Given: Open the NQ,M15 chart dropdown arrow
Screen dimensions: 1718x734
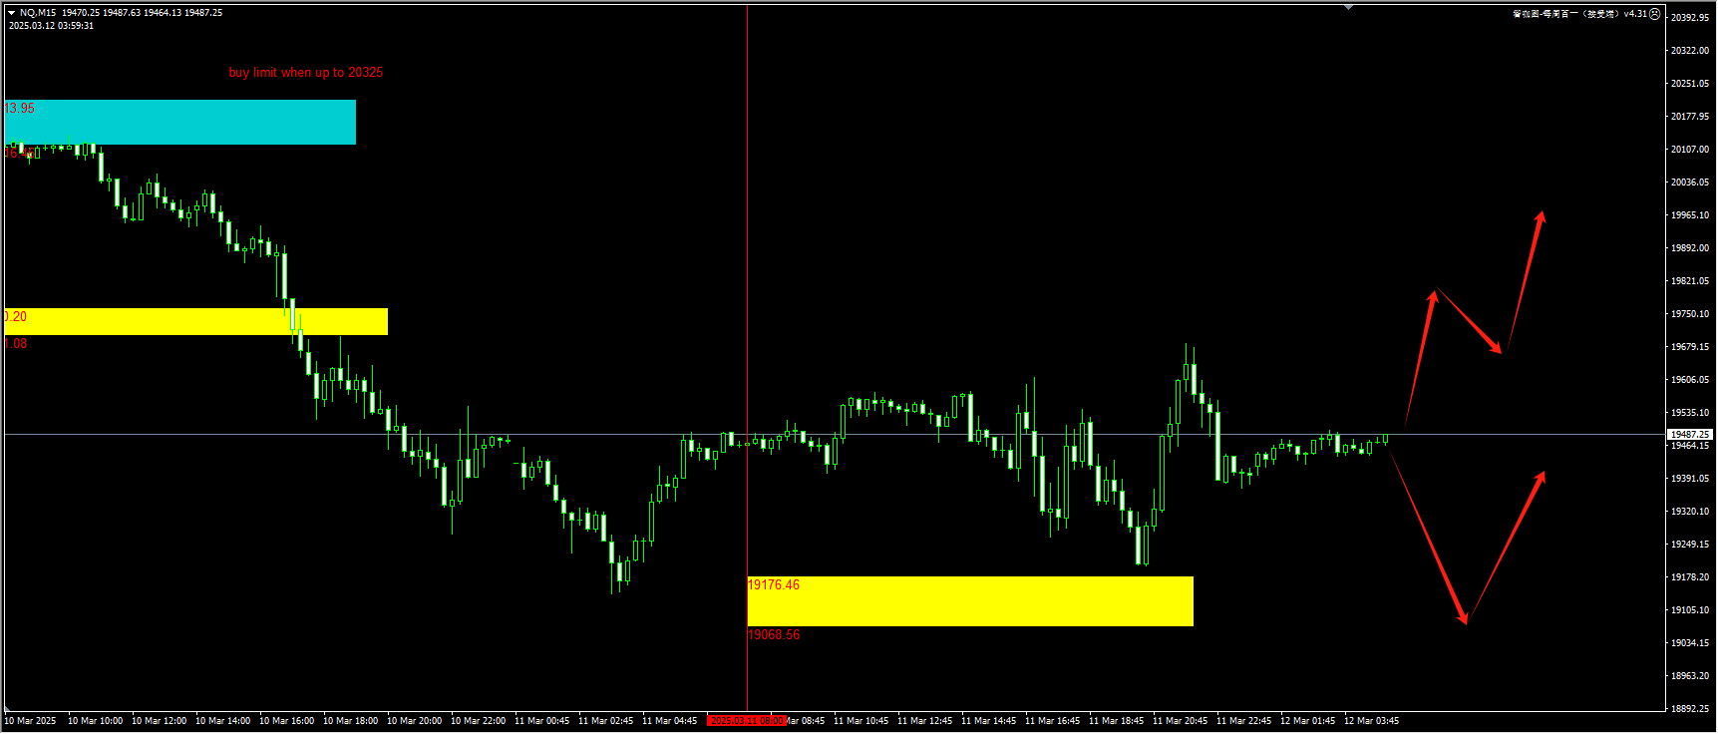Looking at the screenshot, I should (12, 13).
